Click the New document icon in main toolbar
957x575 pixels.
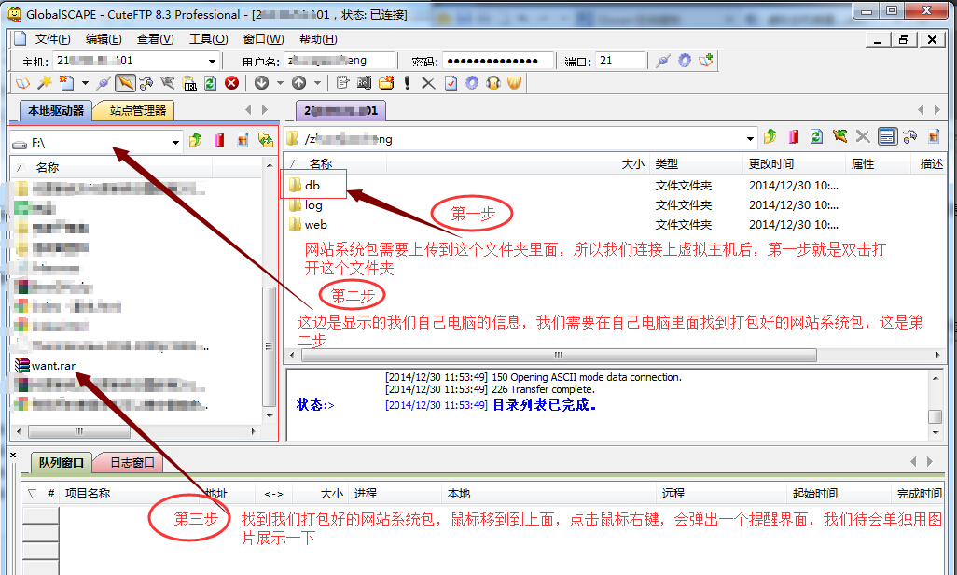[66, 82]
